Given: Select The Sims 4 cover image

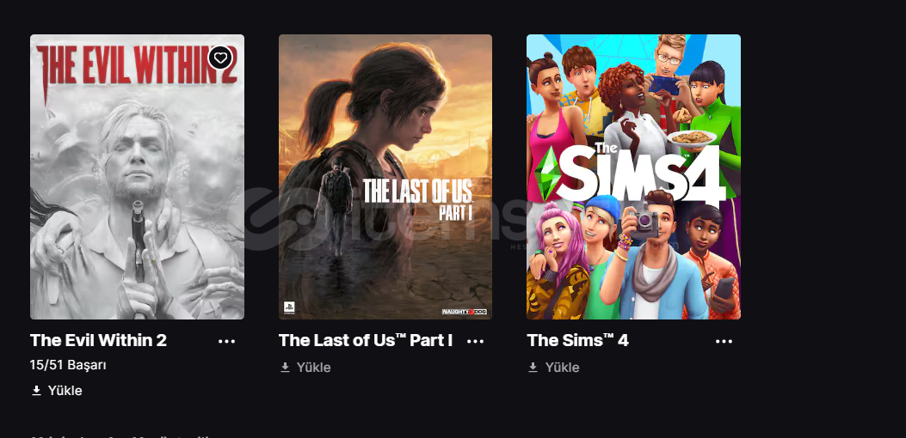Looking at the screenshot, I should (x=633, y=177).
